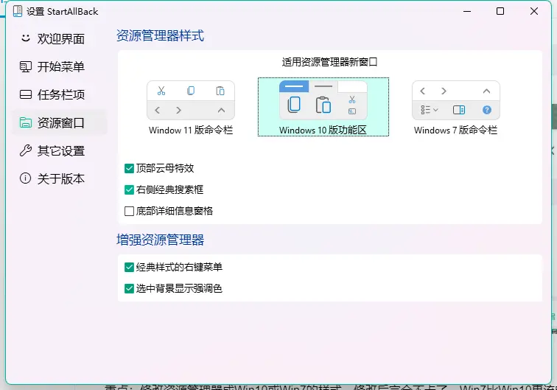Enable 底部详细信息窗格 checkbox
Image resolution: width=557 pixels, height=390 pixels.
129,211
